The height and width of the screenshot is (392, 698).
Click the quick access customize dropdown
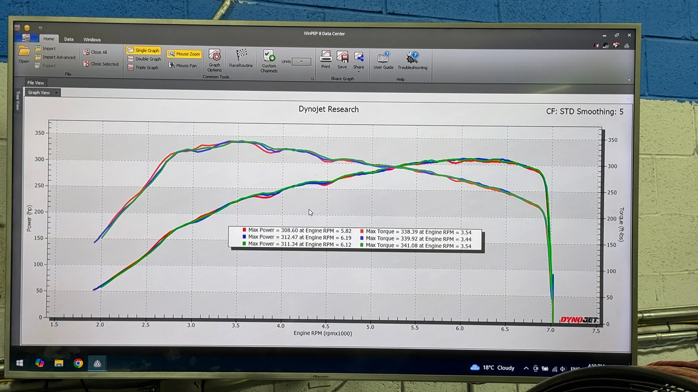(40, 28)
